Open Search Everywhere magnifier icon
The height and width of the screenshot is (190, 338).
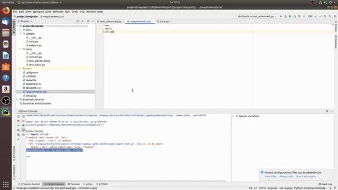[335, 16]
